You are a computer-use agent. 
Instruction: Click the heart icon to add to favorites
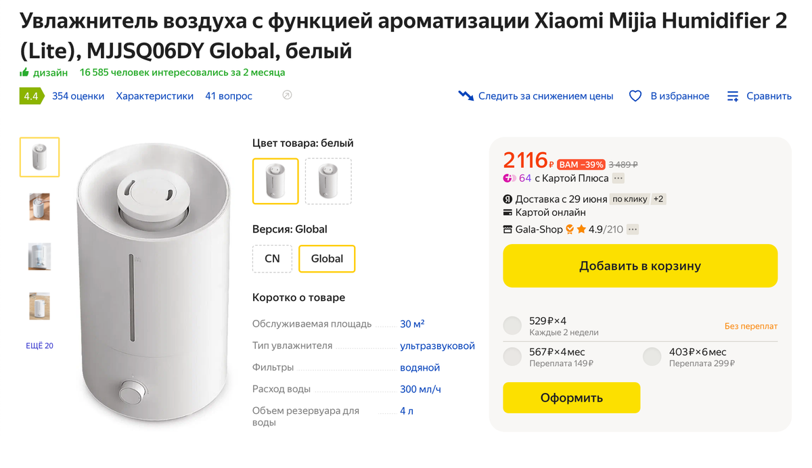[635, 96]
